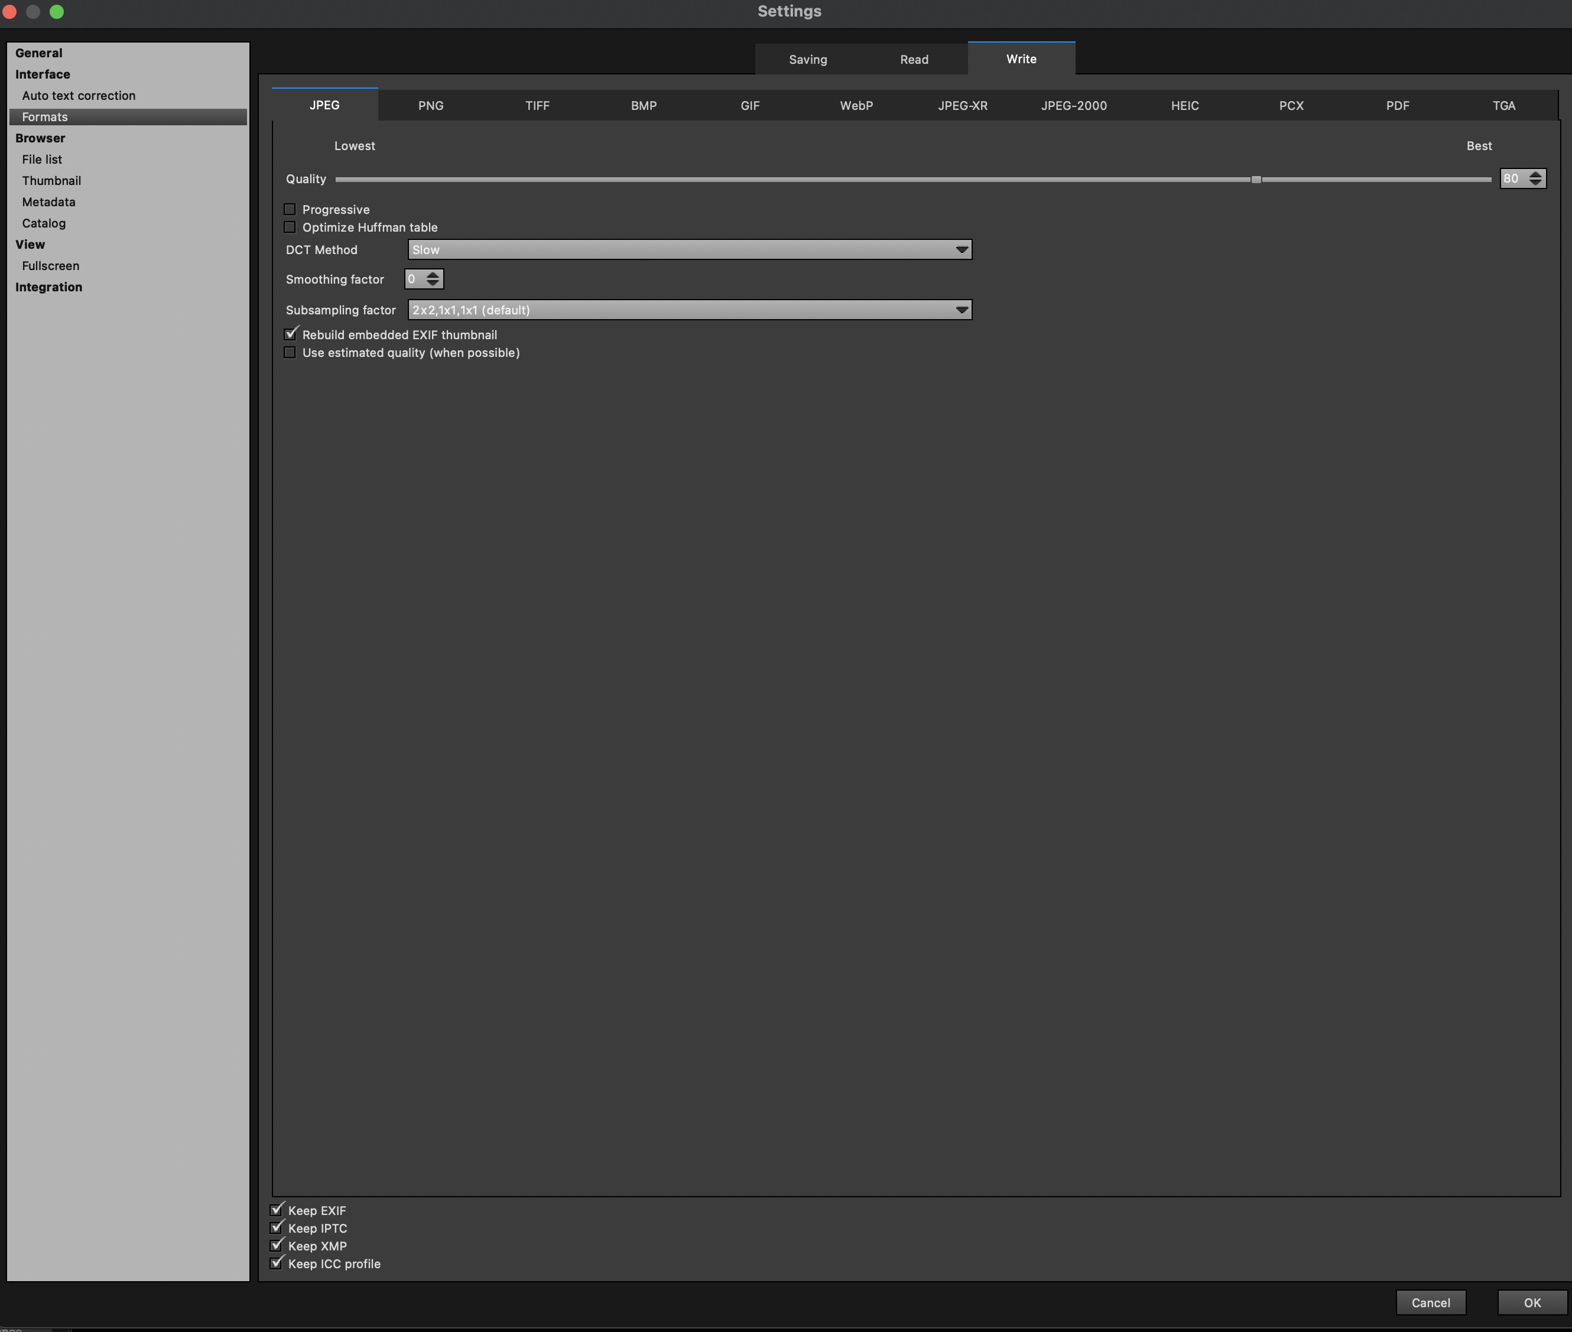
Task: Click the Quality slider handle
Action: [1256, 180]
